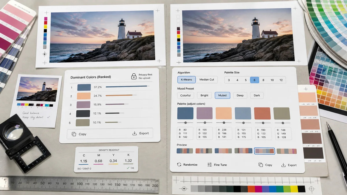Click the slider under the steel blue swatch
This screenshot has width=347, height=195.
(185, 123)
